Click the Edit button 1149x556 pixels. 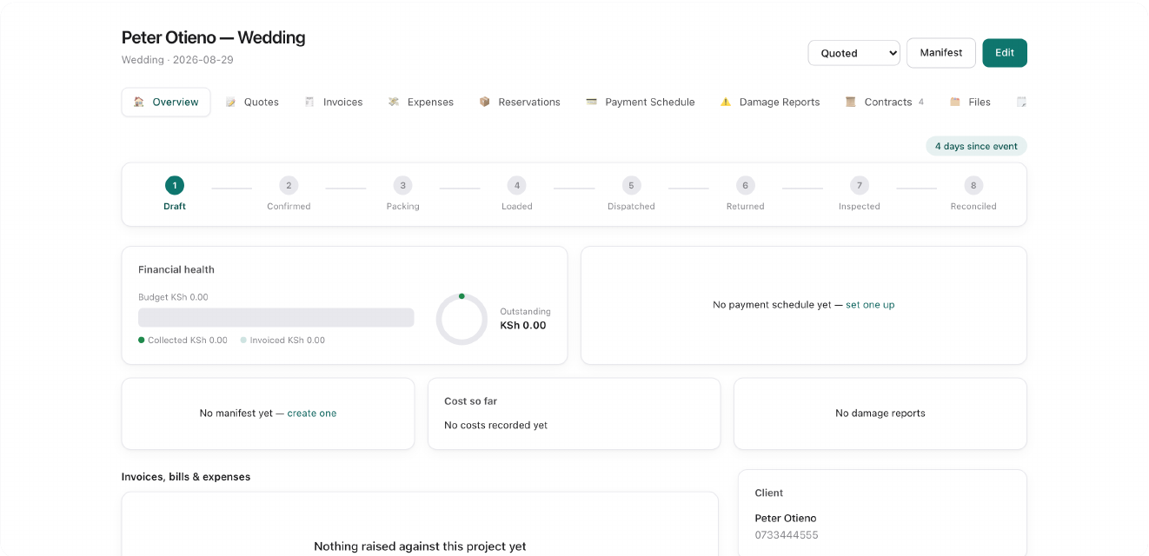pyautogui.click(x=1005, y=53)
